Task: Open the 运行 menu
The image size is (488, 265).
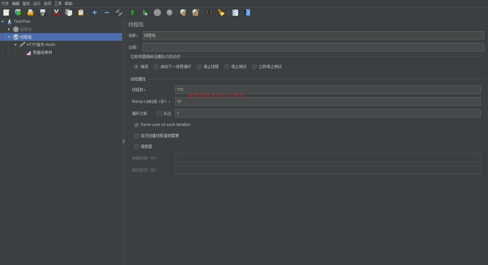Action: pos(37,4)
